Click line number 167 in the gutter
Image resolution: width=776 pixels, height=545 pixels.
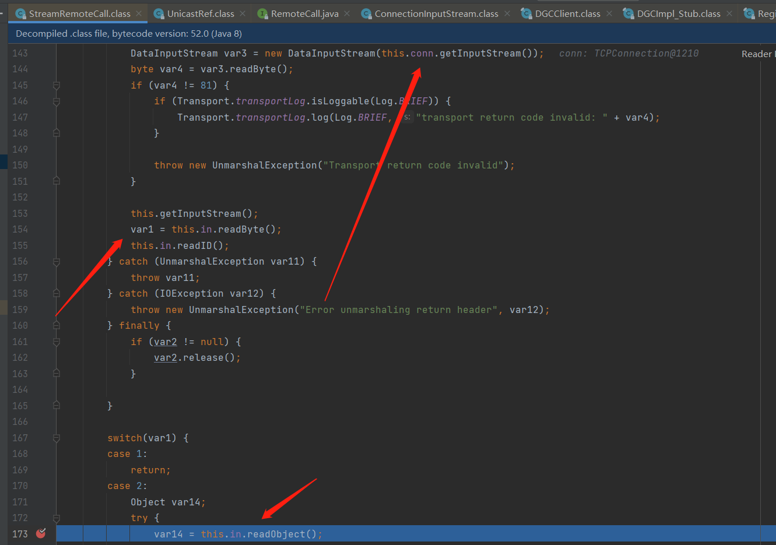tap(20, 438)
